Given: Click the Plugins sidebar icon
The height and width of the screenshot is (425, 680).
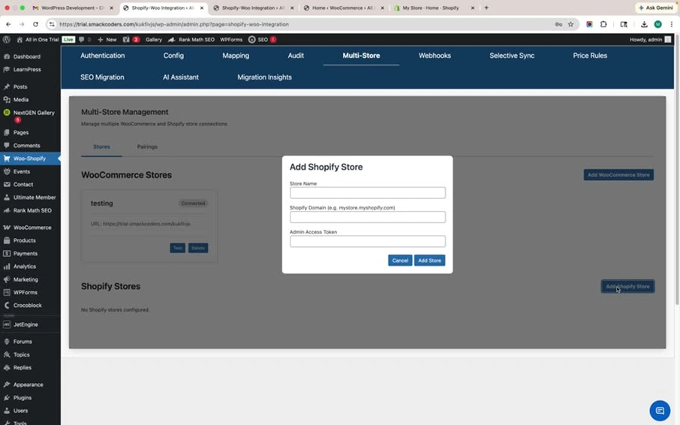Looking at the screenshot, I should [7, 398].
